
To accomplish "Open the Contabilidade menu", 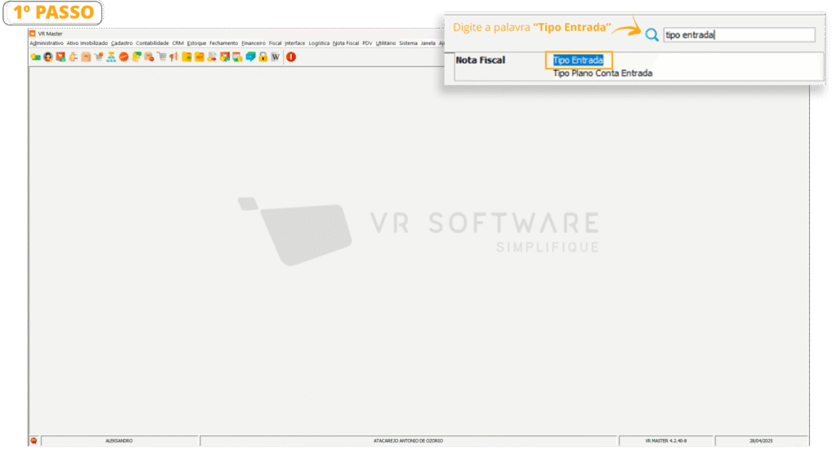I will pyautogui.click(x=152, y=43).
